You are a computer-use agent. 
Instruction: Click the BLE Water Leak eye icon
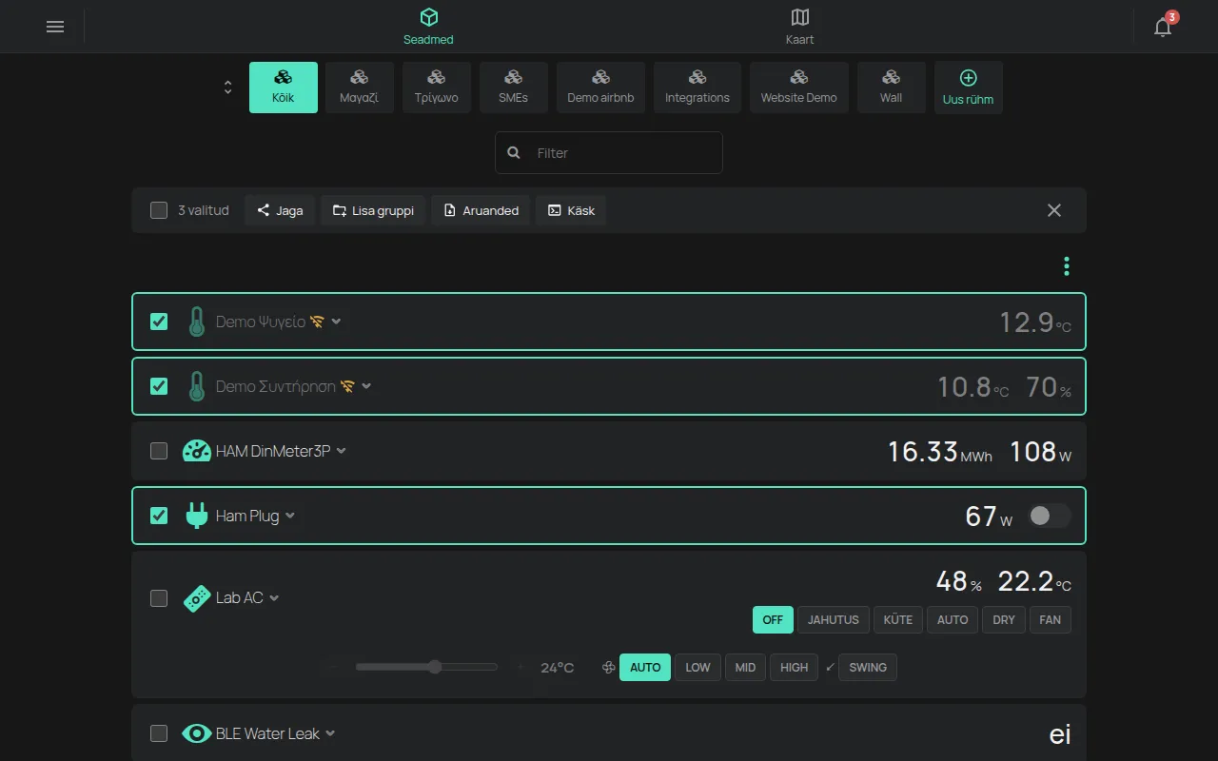tap(196, 733)
